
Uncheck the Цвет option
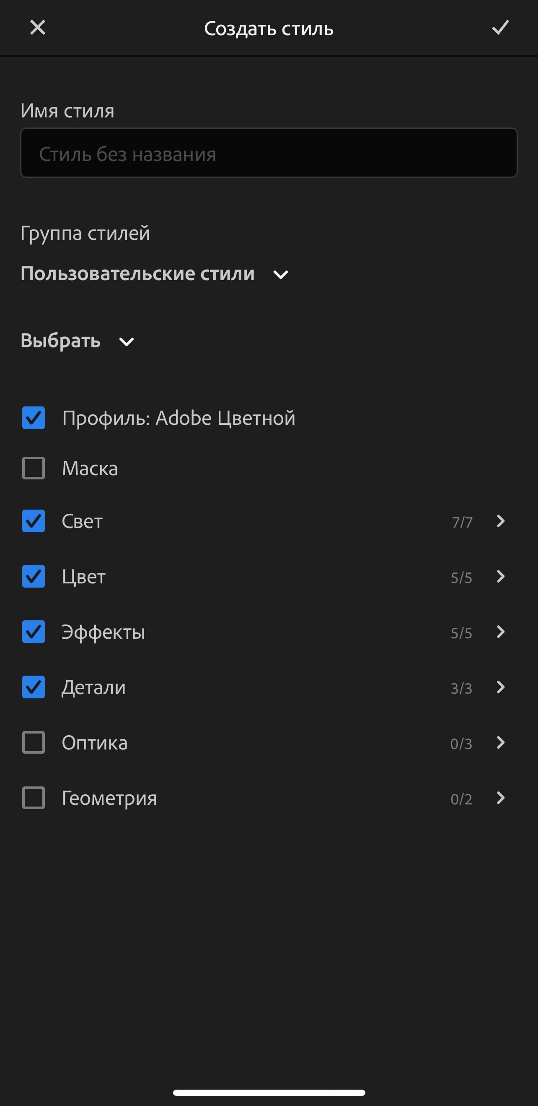click(34, 577)
